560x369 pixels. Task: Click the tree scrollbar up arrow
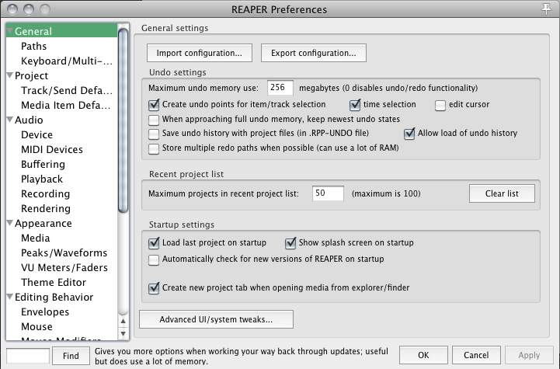(123, 321)
